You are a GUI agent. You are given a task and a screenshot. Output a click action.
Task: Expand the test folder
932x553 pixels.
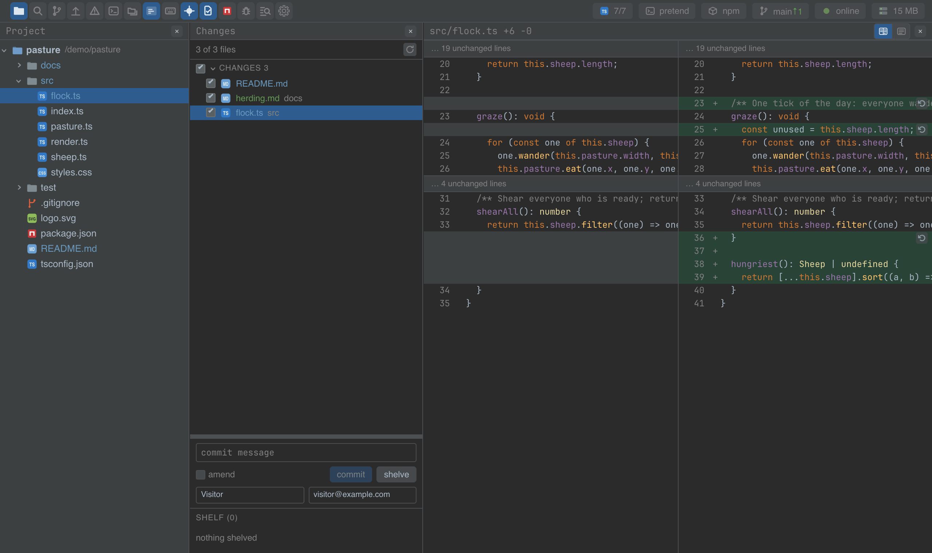19,187
